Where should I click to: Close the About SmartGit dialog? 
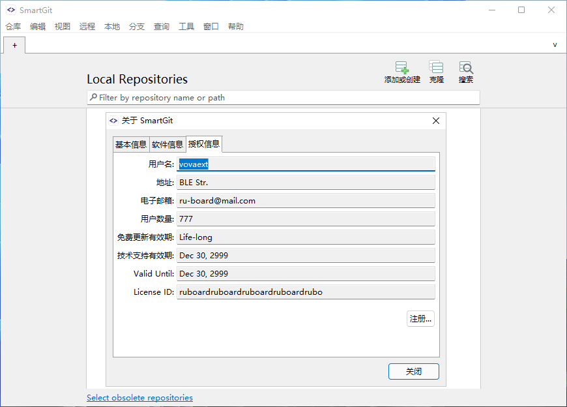point(436,121)
